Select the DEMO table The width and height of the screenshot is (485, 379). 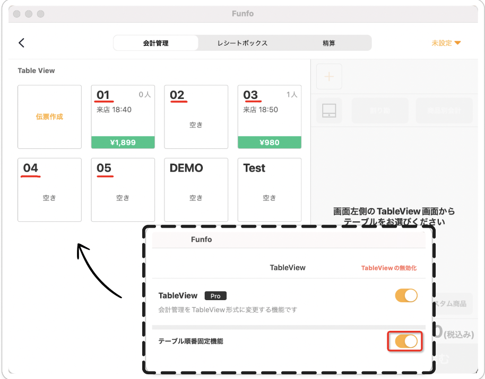[x=196, y=190]
